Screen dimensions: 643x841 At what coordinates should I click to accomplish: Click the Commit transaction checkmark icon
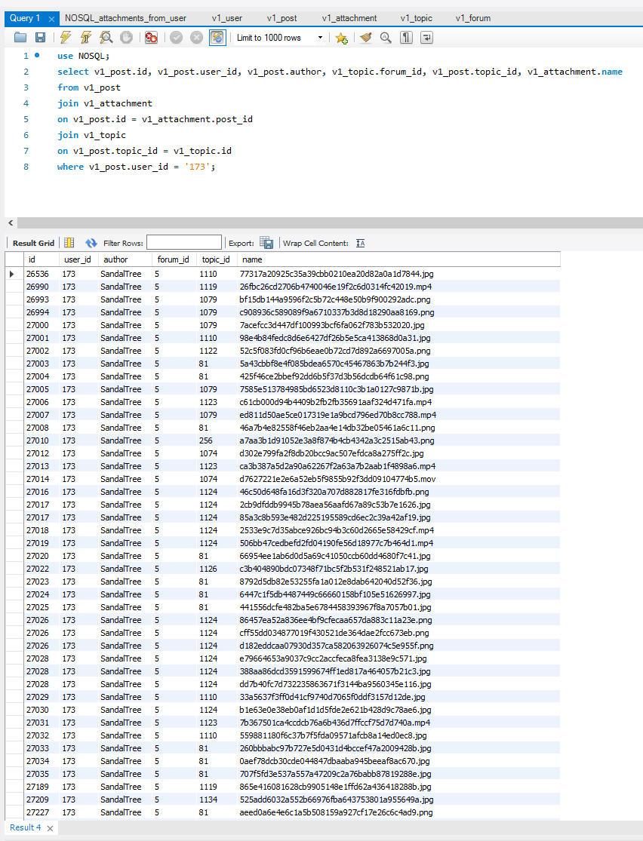point(177,38)
